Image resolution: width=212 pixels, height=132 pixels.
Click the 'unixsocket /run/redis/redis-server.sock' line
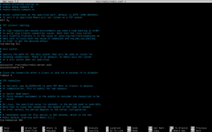click(x=26, y=65)
